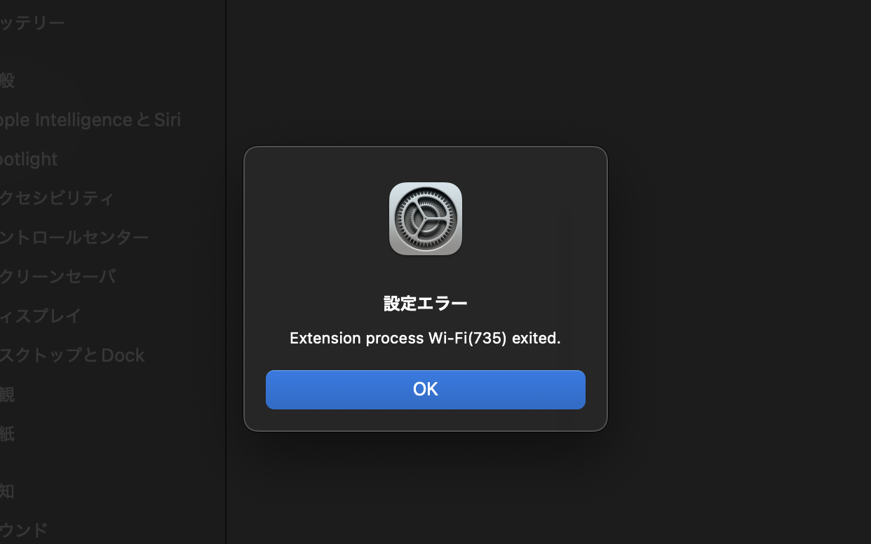
Task: Click the dark dialog background beside the icon
Action: click(316, 219)
